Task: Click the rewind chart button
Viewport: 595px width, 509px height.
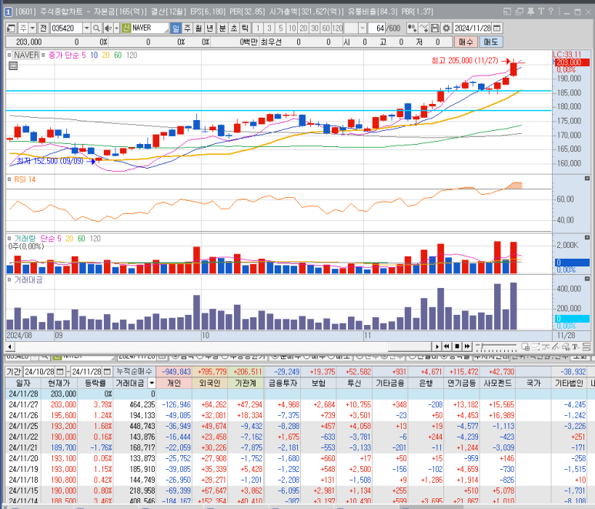Action: [x=447, y=347]
